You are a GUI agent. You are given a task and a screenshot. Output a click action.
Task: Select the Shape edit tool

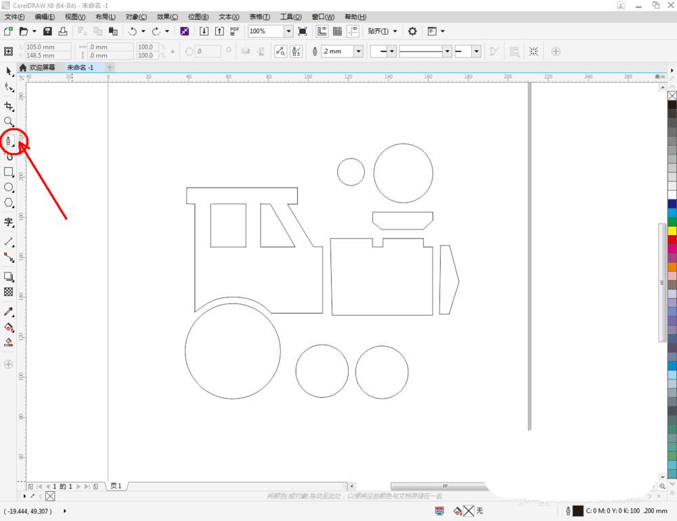point(9,87)
